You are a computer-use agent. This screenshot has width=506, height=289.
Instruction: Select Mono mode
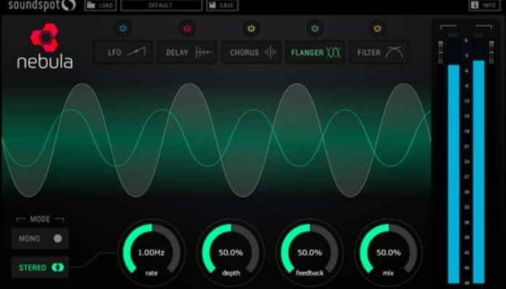40,238
